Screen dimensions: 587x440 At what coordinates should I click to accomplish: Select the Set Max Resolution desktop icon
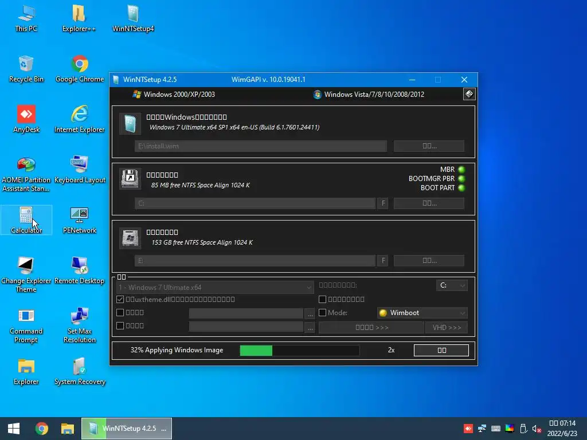[x=79, y=325]
